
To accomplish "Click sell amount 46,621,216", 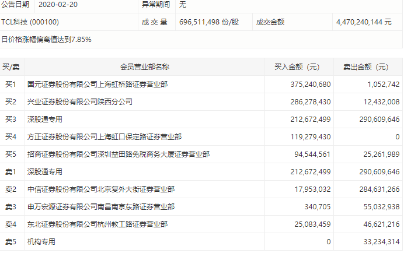I will [x=381, y=224].
